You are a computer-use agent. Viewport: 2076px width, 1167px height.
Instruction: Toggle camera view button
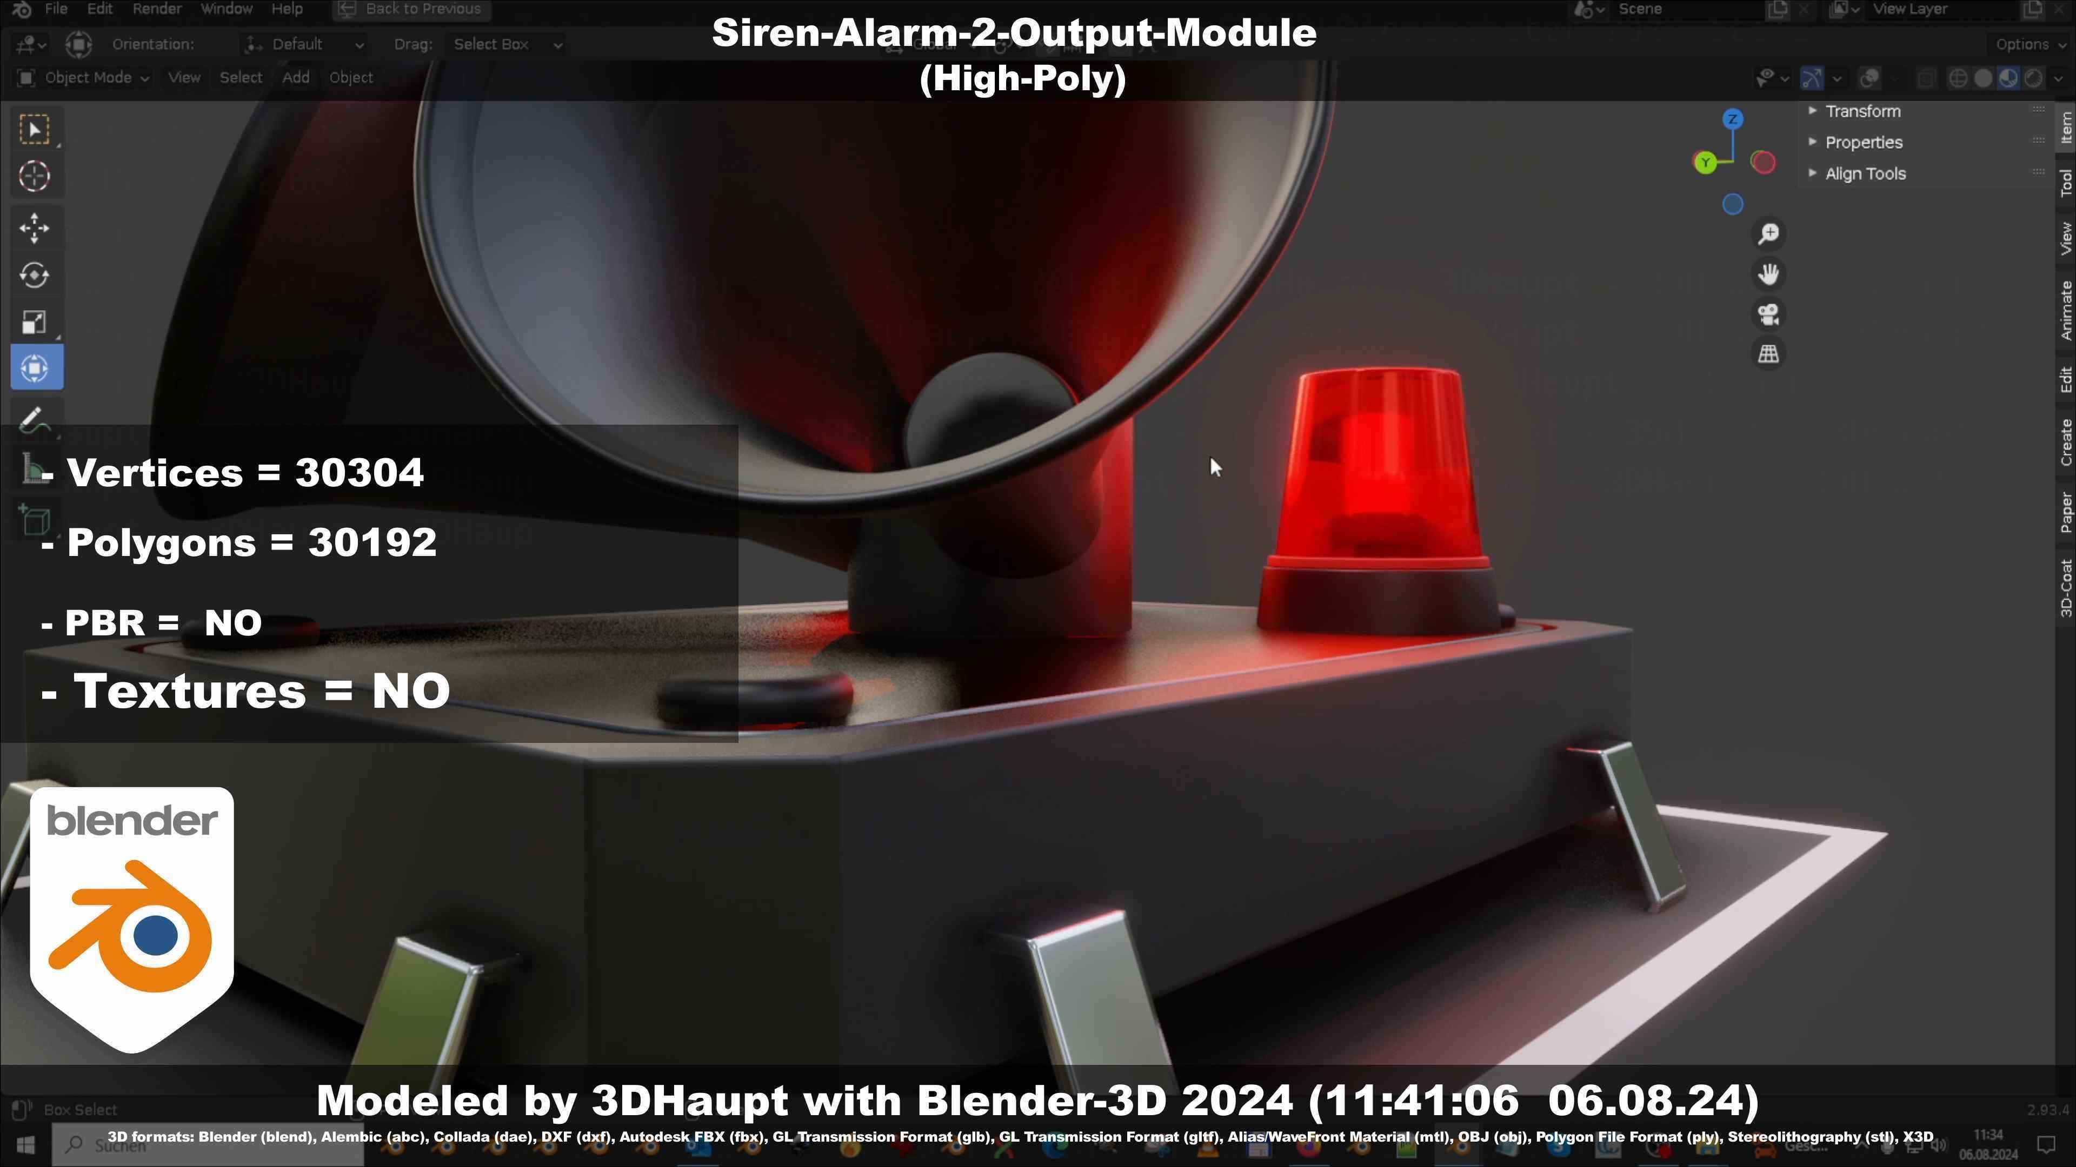pos(1769,314)
